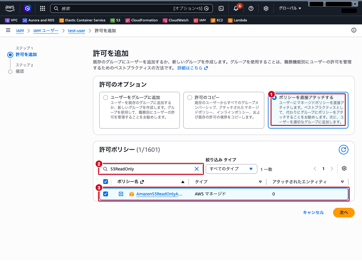The width and height of the screenshot is (362, 271).
Task: Go to IAM ユーザー breadcrumb
Action: coord(46,31)
